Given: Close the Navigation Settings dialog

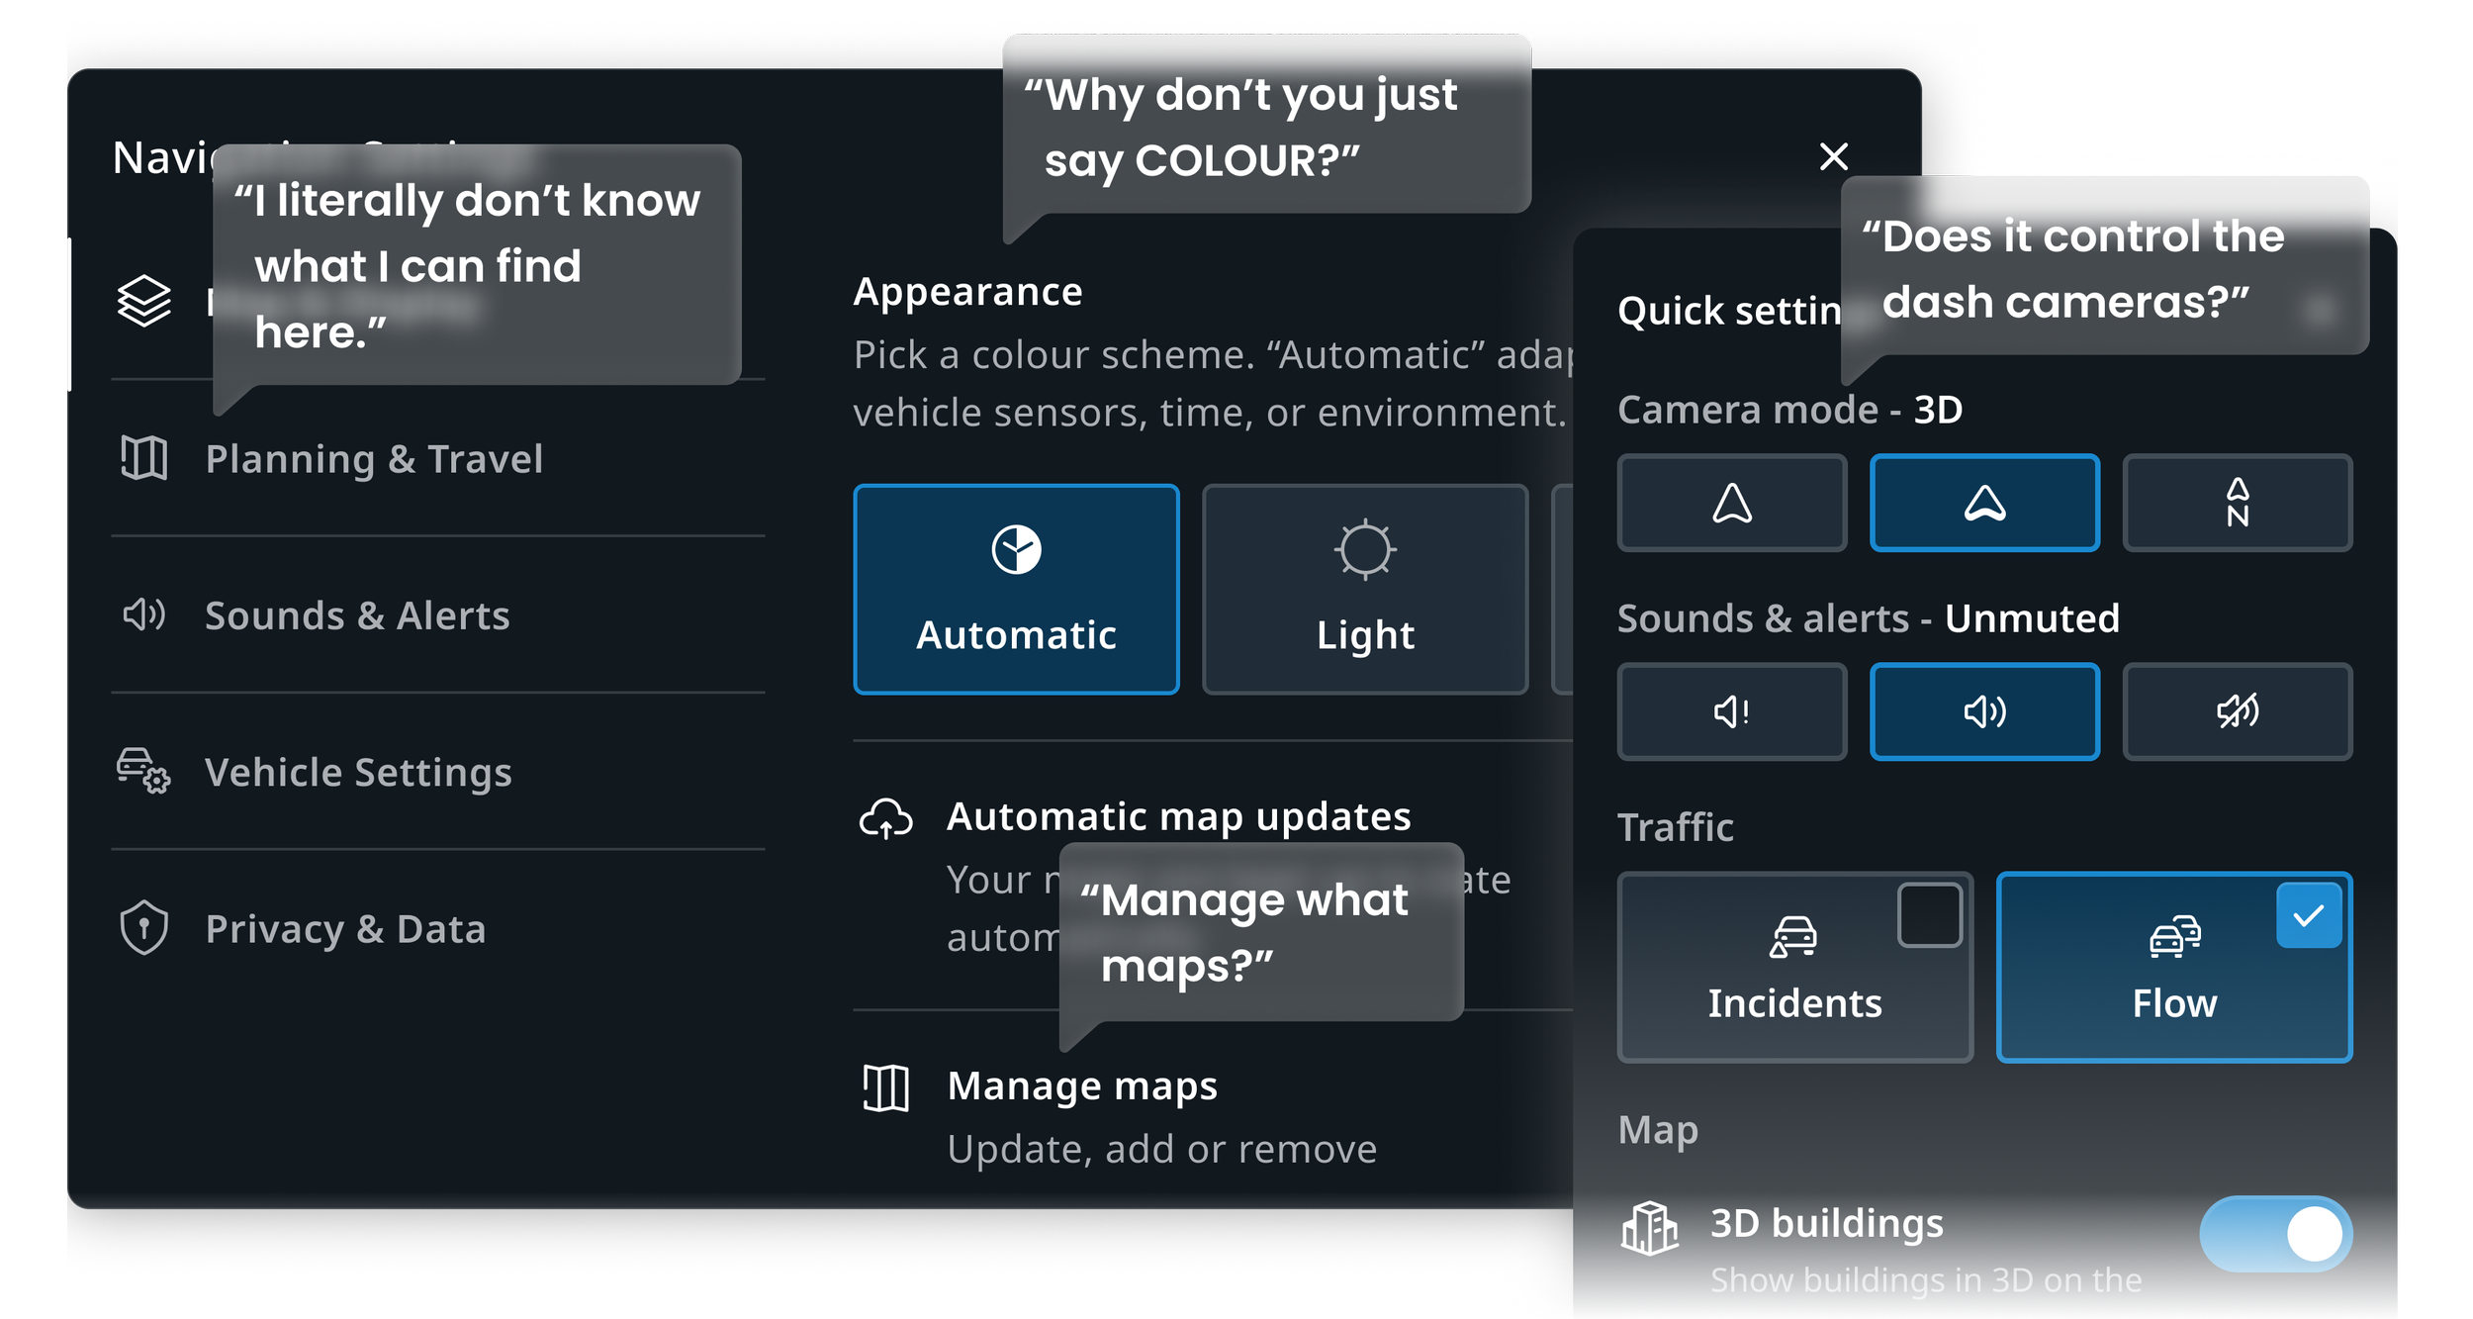Looking at the screenshot, I should tap(1833, 156).
